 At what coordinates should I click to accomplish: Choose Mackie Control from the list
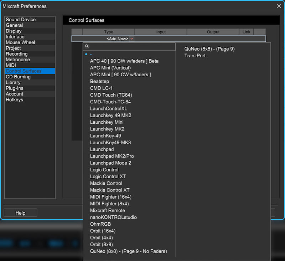pos(106,183)
